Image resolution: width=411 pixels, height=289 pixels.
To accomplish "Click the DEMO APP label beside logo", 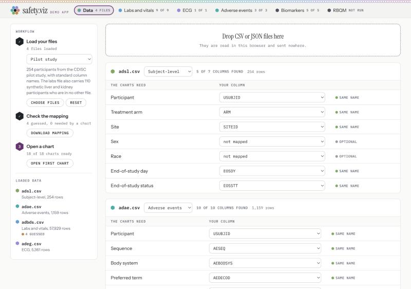I will click(59, 12).
